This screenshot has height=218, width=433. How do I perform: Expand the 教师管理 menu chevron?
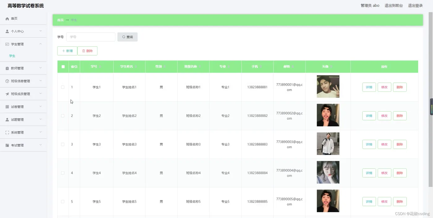[41, 68]
